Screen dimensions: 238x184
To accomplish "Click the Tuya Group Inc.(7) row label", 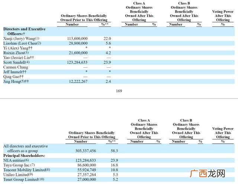I will [19, 165].
